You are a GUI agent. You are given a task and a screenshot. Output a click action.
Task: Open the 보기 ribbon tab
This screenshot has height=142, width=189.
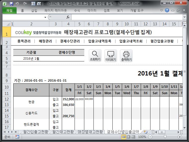click(x=120, y=11)
